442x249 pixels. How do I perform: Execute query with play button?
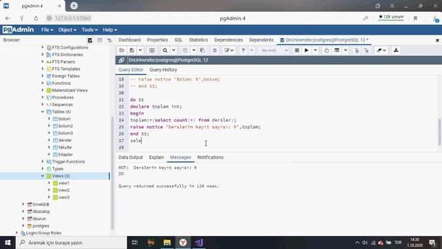pos(307,50)
